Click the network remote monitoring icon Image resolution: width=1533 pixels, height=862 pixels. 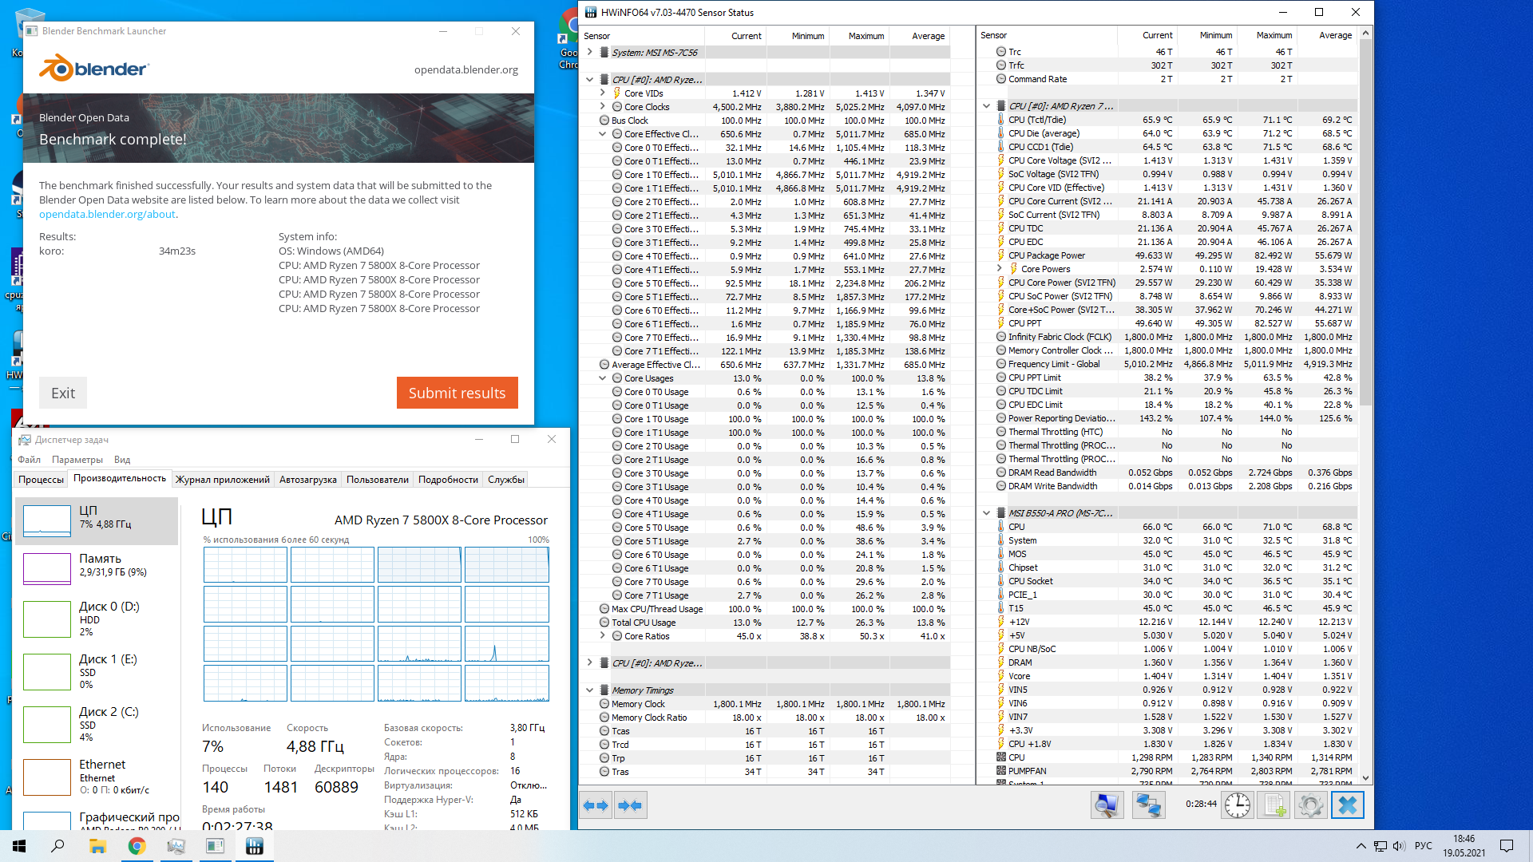click(x=1148, y=805)
